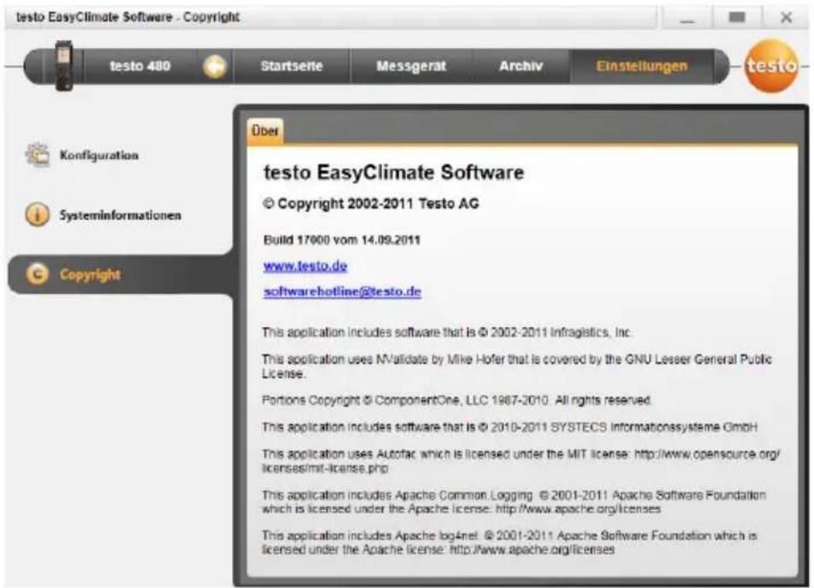Image resolution: width=814 pixels, height=588 pixels.
Task: Minimize the EasyClimate window
Action: pyautogui.click(x=686, y=18)
